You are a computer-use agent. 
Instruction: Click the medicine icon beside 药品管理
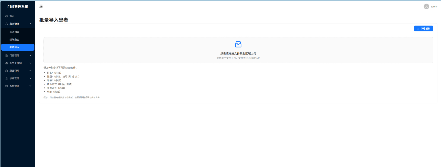coord(7,71)
